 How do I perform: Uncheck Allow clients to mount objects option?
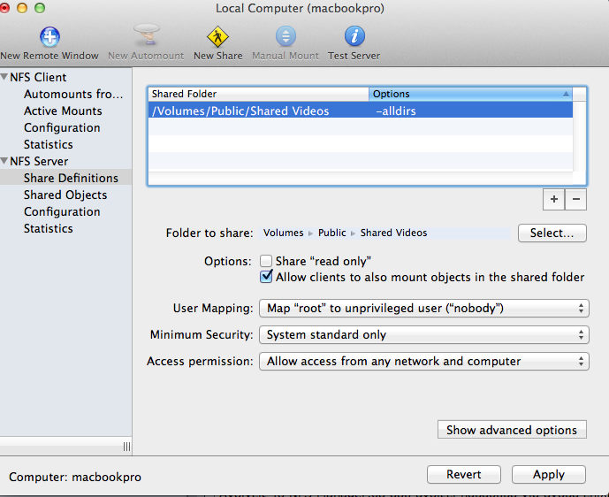coord(266,277)
